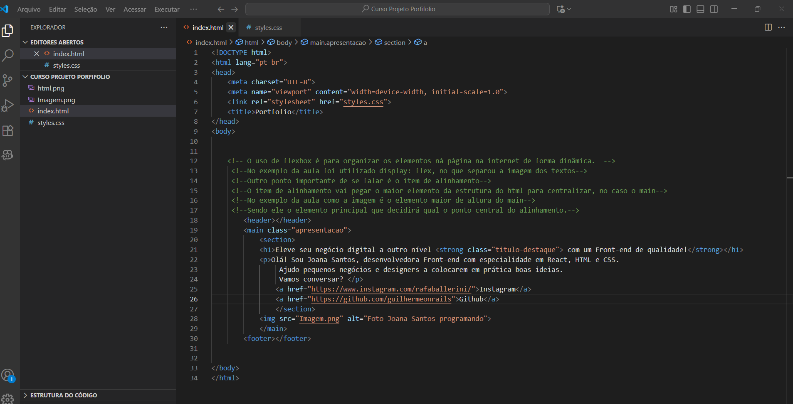The height and width of the screenshot is (404, 793).
Task: Open the Search view in activity bar
Action: tap(7, 55)
